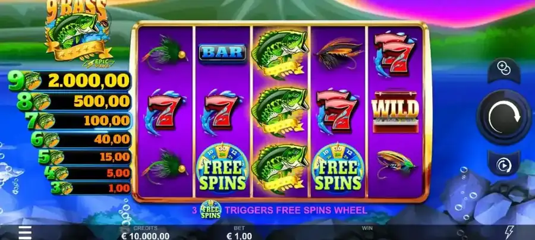Open the hamburger menu

pyautogui.click(x=25, y=232)
